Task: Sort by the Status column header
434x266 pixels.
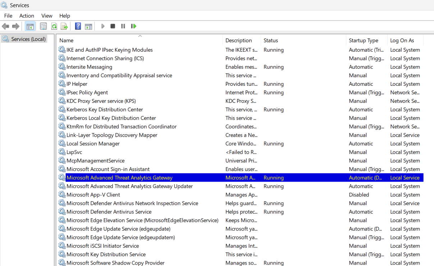Action: tap(303, 40)
